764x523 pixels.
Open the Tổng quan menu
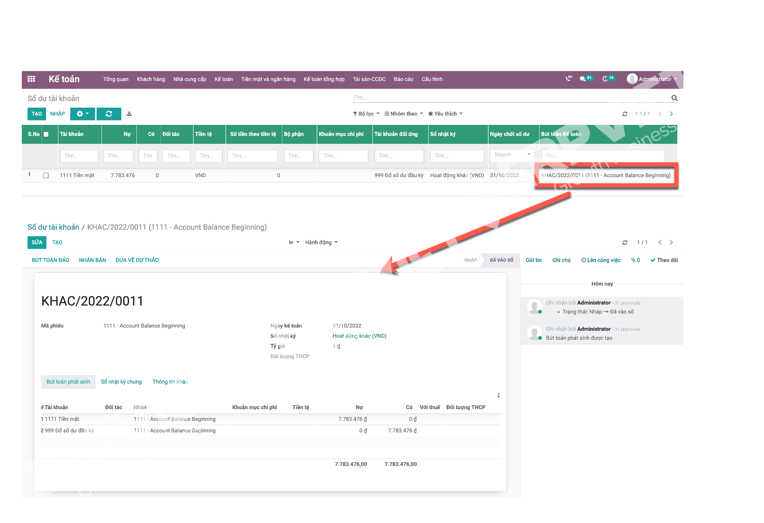click(x=116, y=79)
